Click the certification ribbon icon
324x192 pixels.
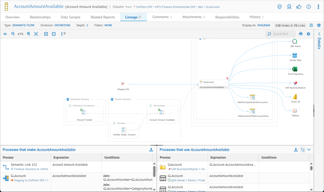[x=289, y=7]
